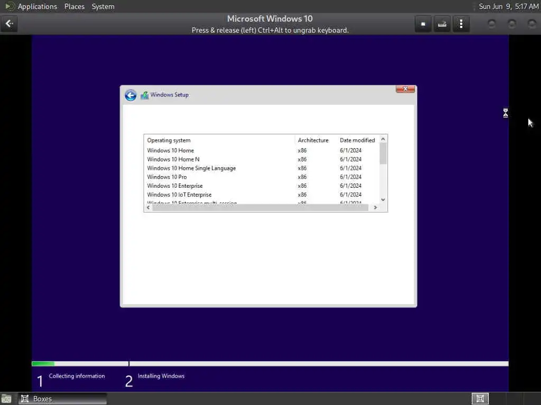Close the Windows Setup dialog
This screenshot has height=405, width=541.
click(405, 89)
